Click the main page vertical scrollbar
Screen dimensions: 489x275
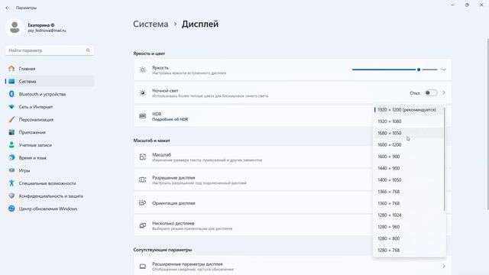point(487,124)
